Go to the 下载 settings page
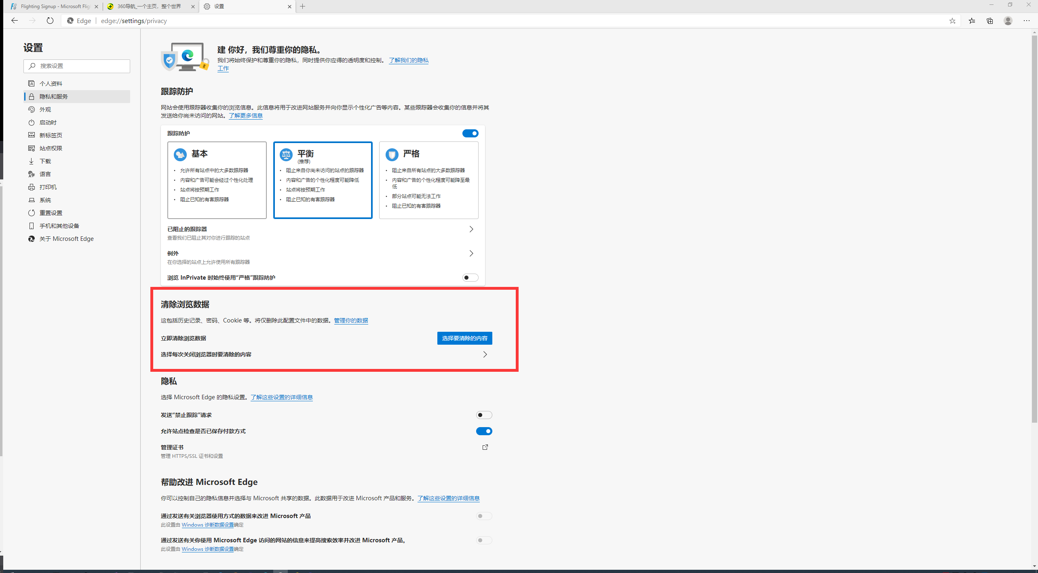1038x573 pixels. (x=45, y=161)
